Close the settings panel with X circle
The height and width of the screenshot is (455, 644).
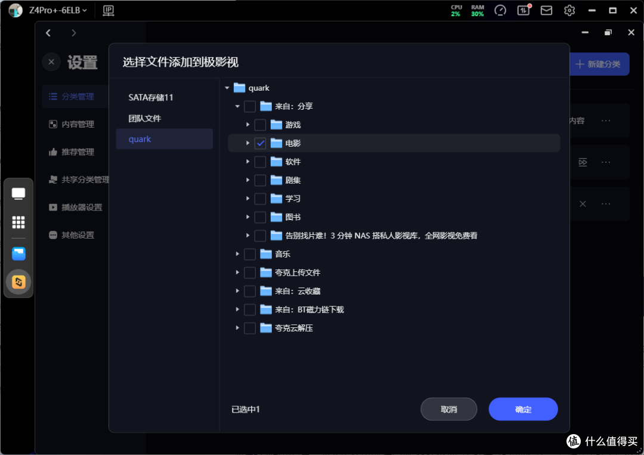pyautogui.click(x=51, y=62)
